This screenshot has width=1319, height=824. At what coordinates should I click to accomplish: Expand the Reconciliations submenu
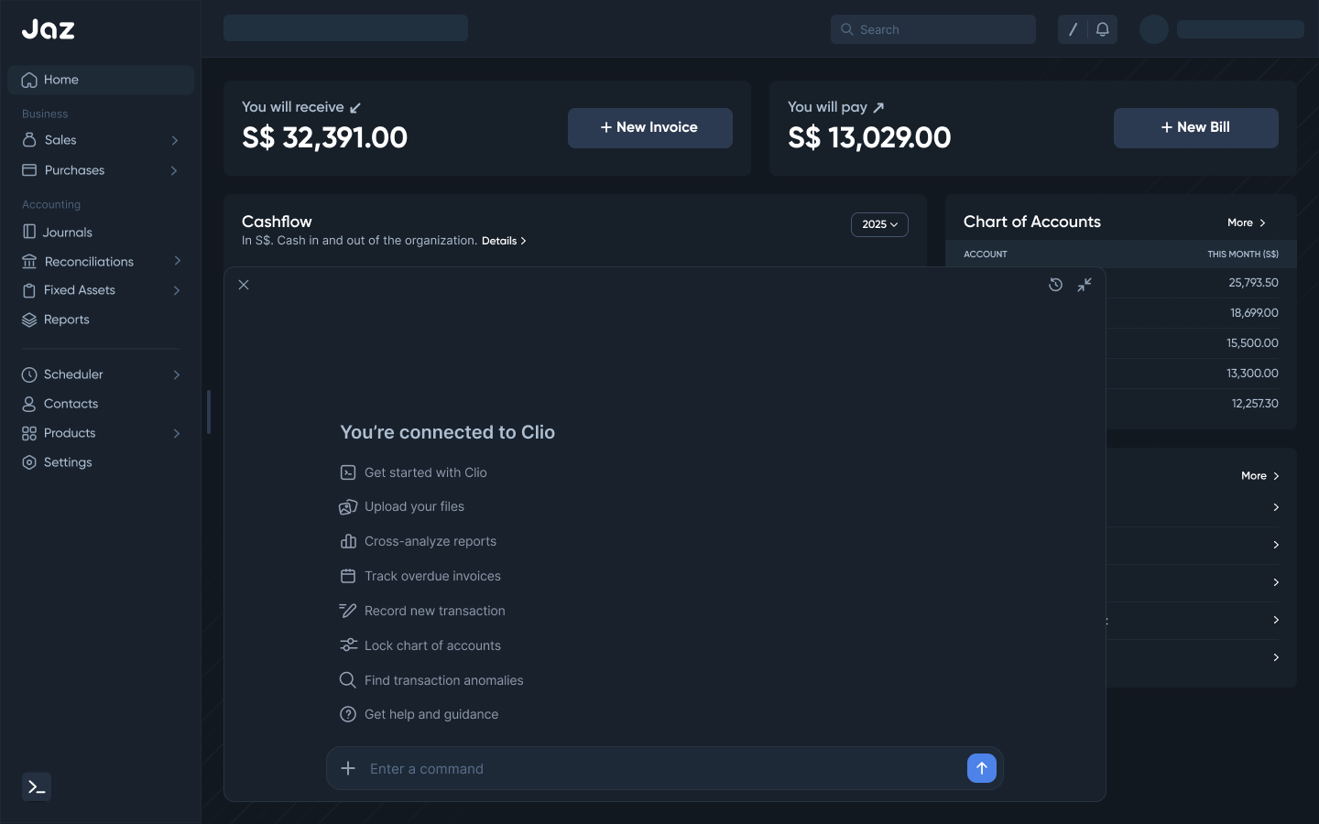tap(176, 262)
